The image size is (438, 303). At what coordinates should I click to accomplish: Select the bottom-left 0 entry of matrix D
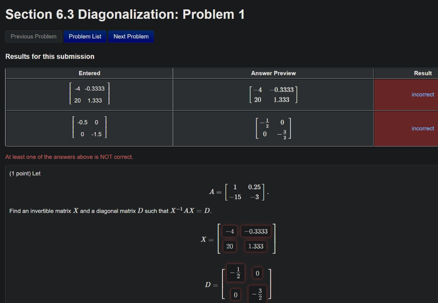click(x=235, y=294)
